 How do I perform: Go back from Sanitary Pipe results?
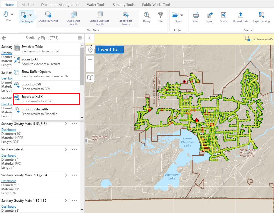pyautogui.click(x=4, y=38)
